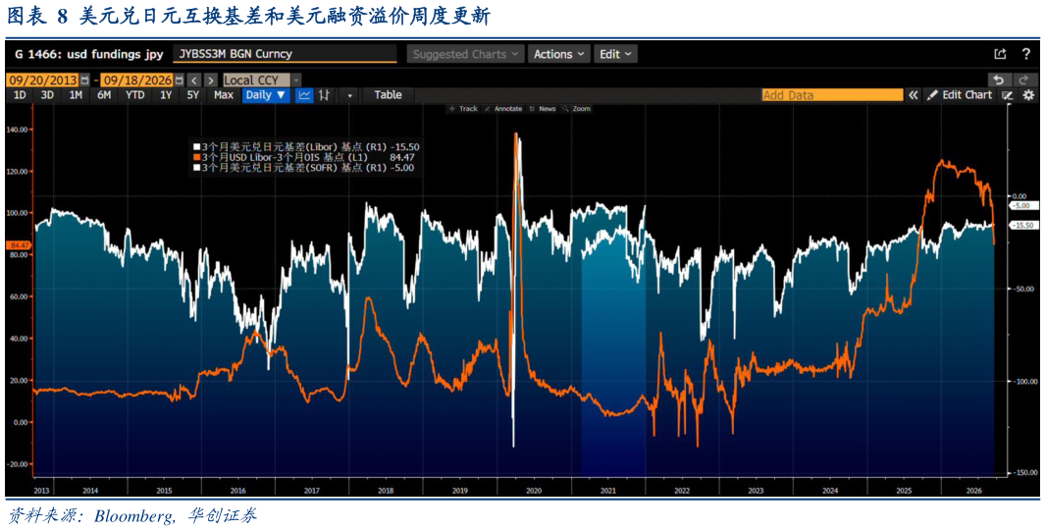Open the Local CCY currency dropdown arrow
Screen dimensions: 1046x531
click(297, 80)
